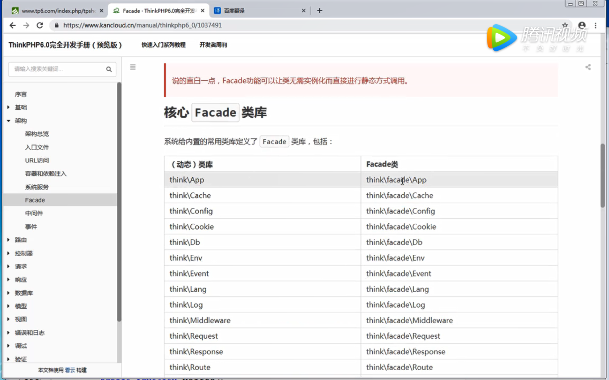Open 入口文件 page
The width and height of the screenshot is (609, 380).
pos(37,147)
